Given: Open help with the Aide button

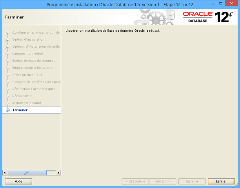Looking at the screenshot, I should tap(18, 181).
